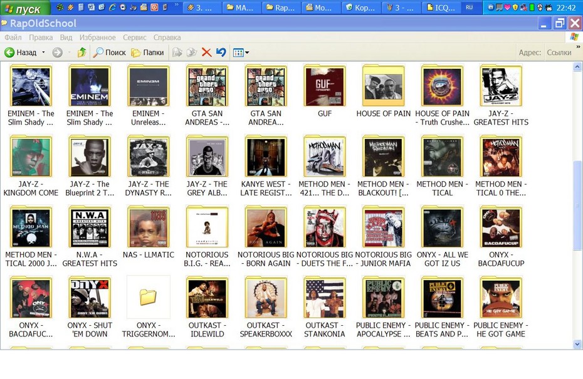This screenshot has width=583, height=379.
Task: Open the Сервис menu
Action: pos(135,37)
